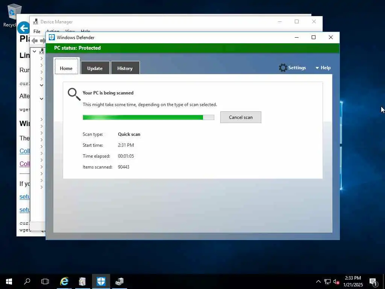
Task: Open the Action Center notifications icon
Action: pos(373,282)
